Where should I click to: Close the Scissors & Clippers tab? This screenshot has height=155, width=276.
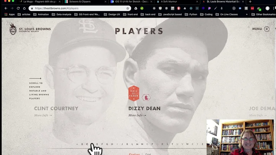point(105,2)
